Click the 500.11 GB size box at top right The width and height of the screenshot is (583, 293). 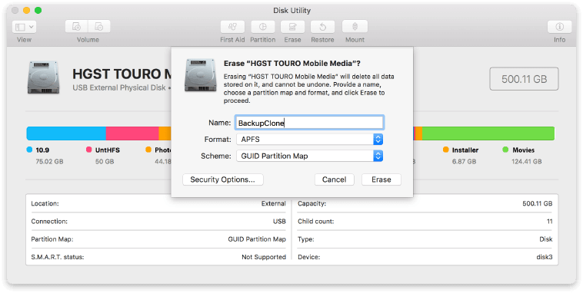[x=524, y=79]
